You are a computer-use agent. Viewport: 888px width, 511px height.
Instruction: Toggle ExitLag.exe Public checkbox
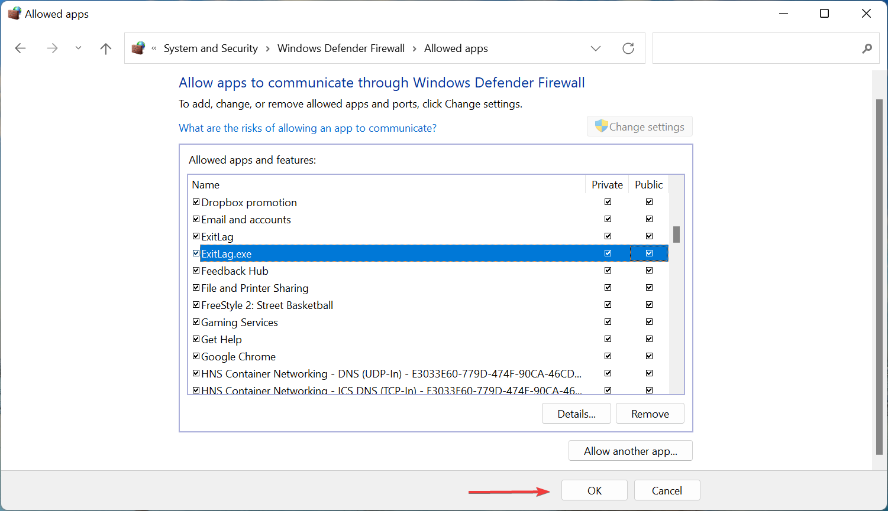tap(649, 253)
